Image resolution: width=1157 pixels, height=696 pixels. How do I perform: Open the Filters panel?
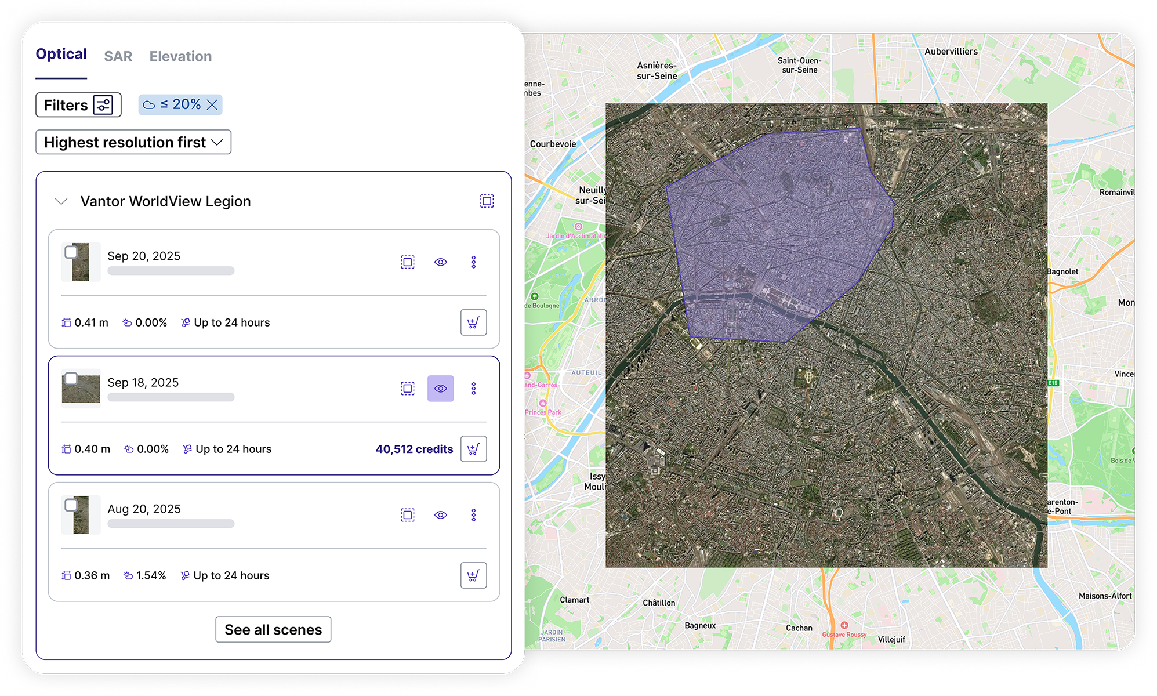[x=78, y=105]
